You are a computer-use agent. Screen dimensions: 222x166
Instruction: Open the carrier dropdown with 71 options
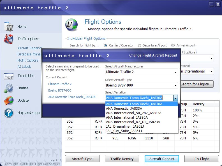tap(211, 58)
